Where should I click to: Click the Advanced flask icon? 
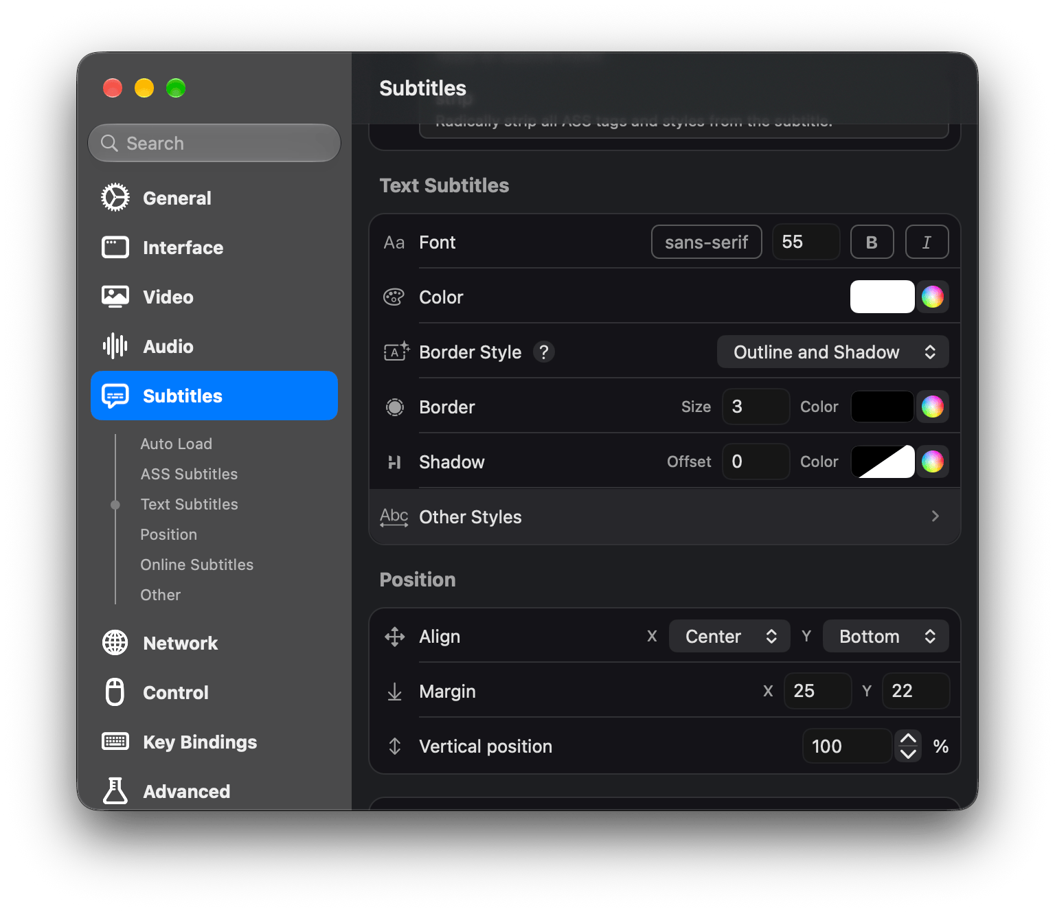[x=115, y=791]
